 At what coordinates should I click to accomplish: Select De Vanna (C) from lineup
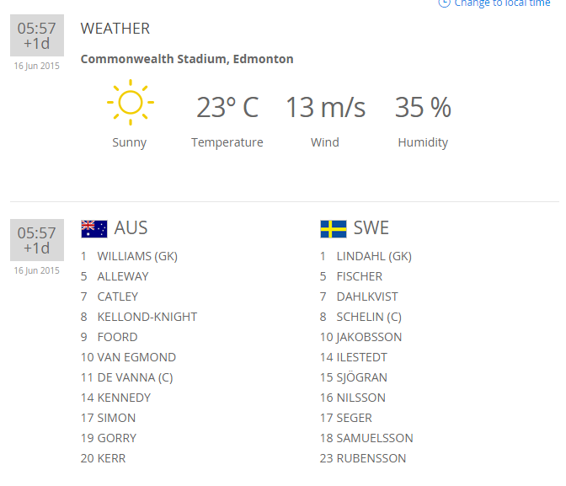pos(135,377)
